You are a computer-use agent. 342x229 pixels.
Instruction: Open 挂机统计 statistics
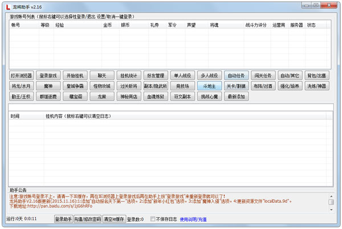pos(129,75)
